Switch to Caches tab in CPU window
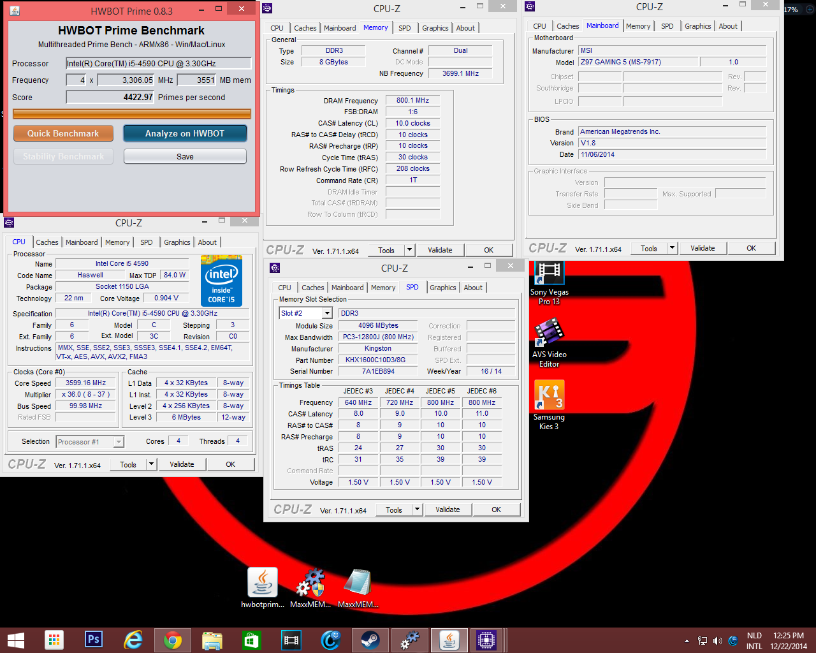 tap(47, 242)
